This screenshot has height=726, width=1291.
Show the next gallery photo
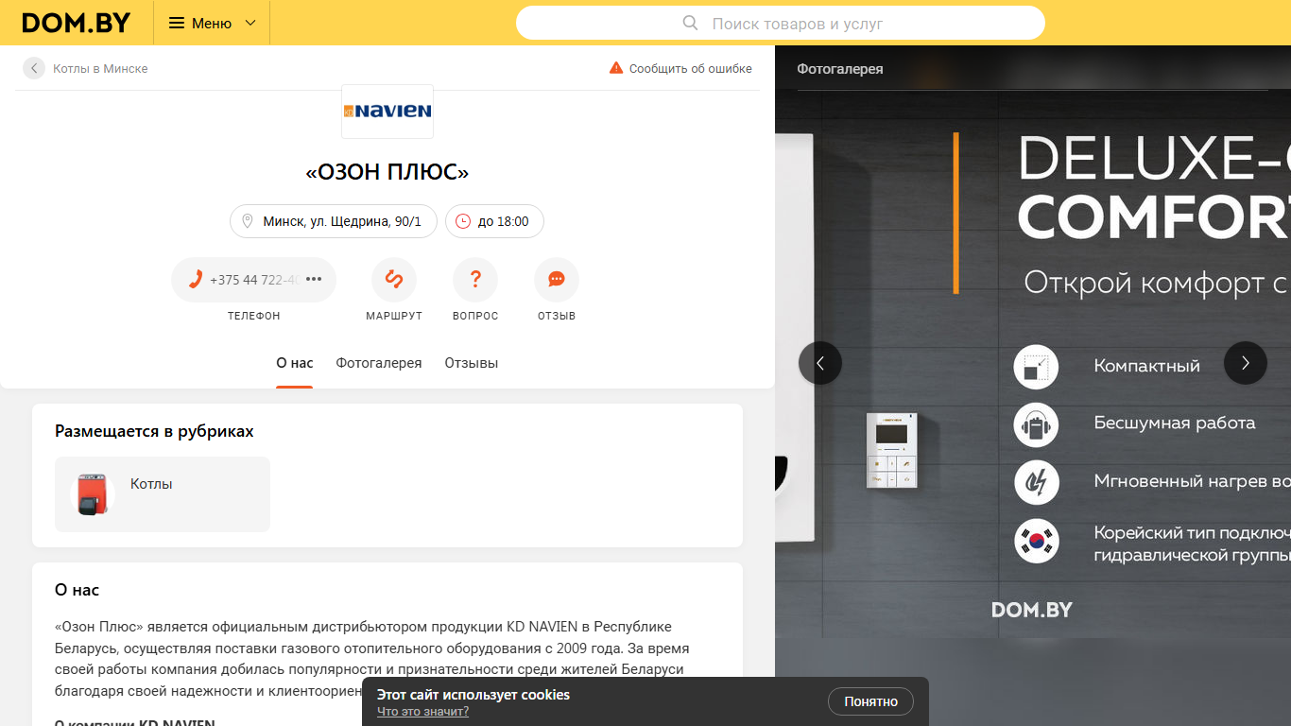point(1246,363)
